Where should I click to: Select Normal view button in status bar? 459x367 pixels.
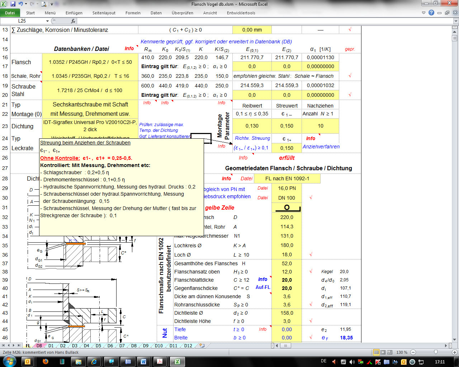pyautogui.click(x=376, y=352)
